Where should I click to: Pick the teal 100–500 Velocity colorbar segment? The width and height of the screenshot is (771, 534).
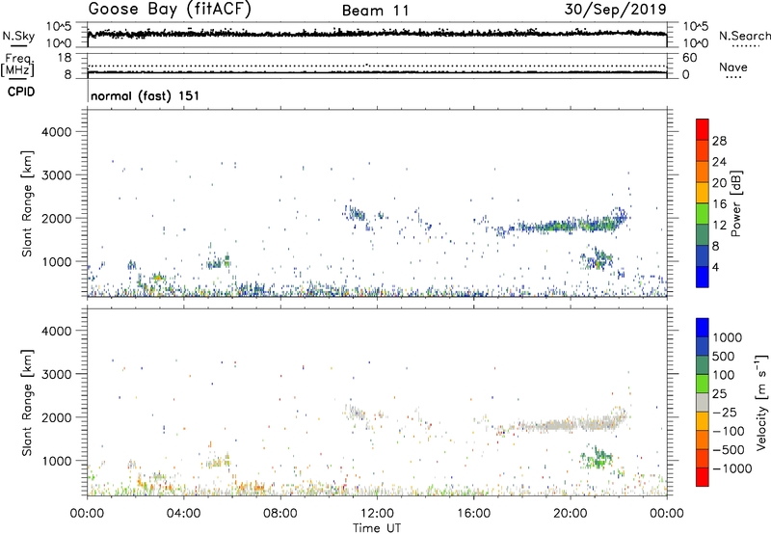(703, 365)
